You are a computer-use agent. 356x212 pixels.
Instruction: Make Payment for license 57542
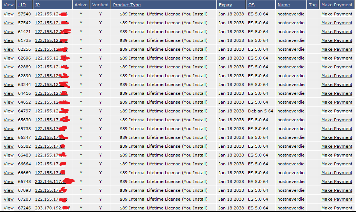[337, 23]
